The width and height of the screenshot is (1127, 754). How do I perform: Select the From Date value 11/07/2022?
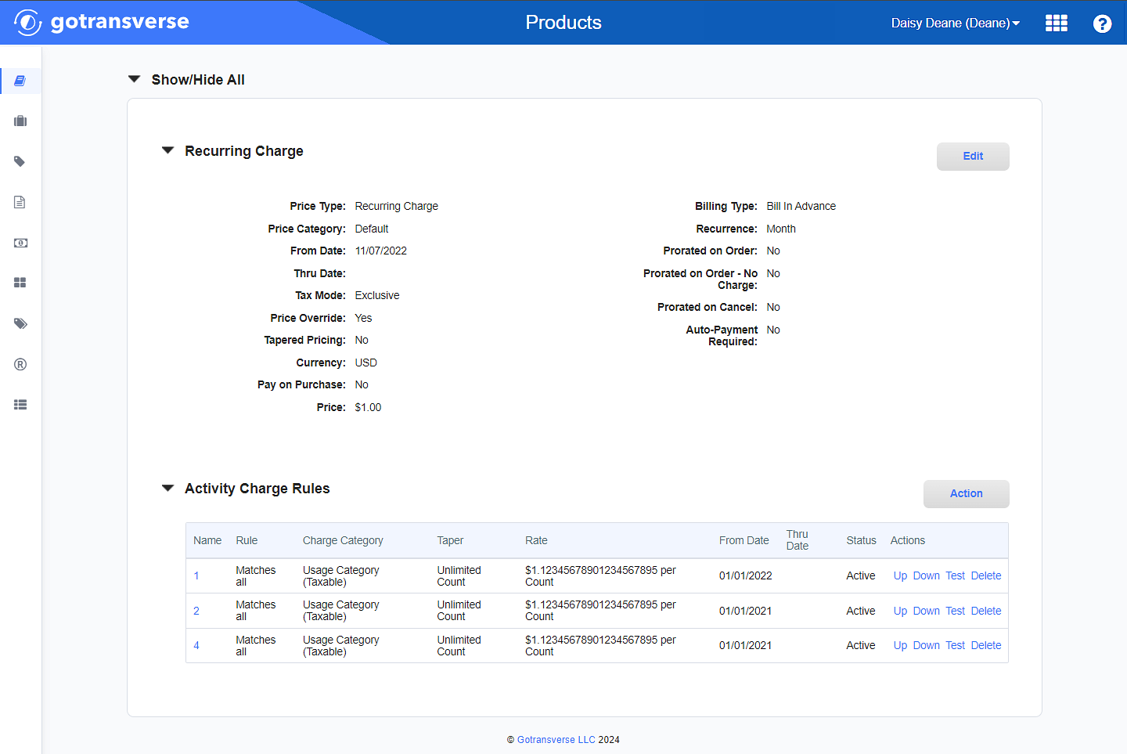(x=380, y=251)
